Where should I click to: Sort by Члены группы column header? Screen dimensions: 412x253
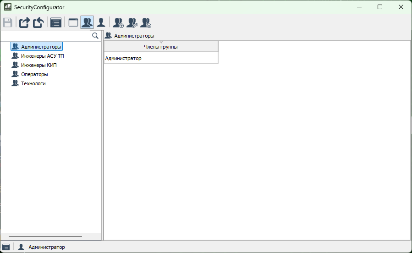[x=161, y=46]
